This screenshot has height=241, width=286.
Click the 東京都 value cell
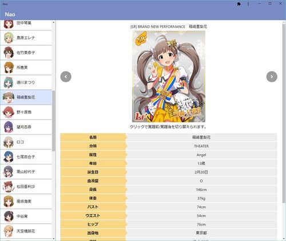click(x=201, y=233)
